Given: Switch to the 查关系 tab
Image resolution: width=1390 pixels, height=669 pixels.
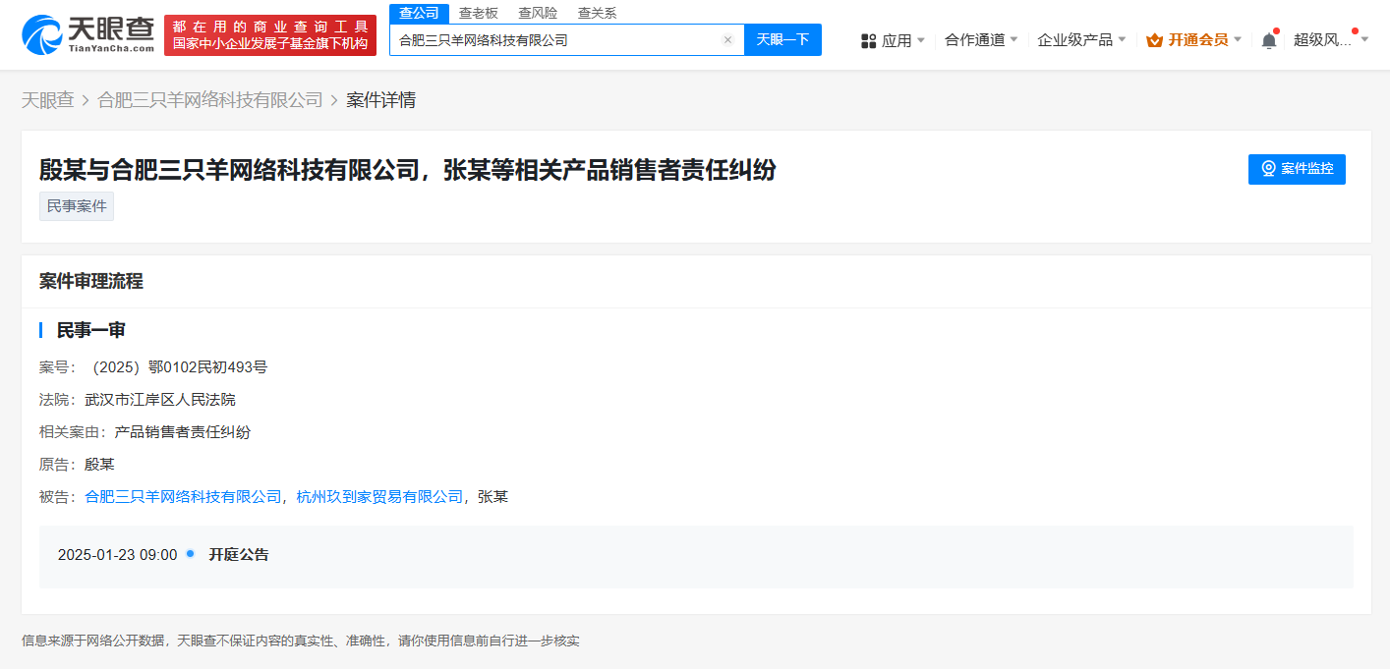Looking at the screenshot, I should (x=597, y=13).
